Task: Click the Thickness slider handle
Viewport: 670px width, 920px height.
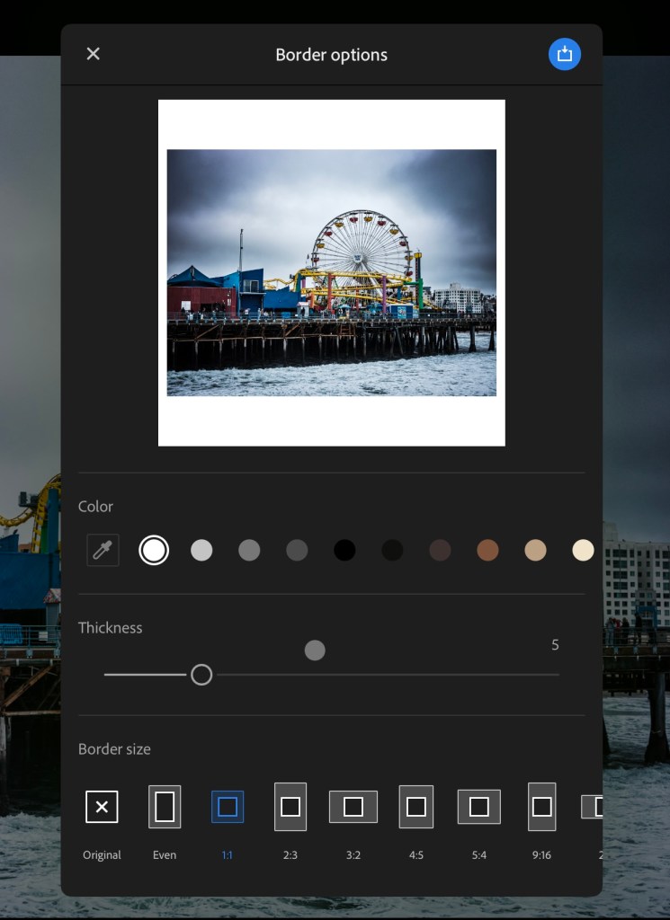Action: point(201,674)
